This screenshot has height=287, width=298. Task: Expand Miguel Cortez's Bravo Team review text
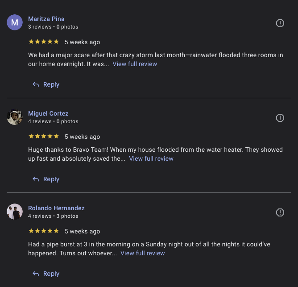[151, 158]
